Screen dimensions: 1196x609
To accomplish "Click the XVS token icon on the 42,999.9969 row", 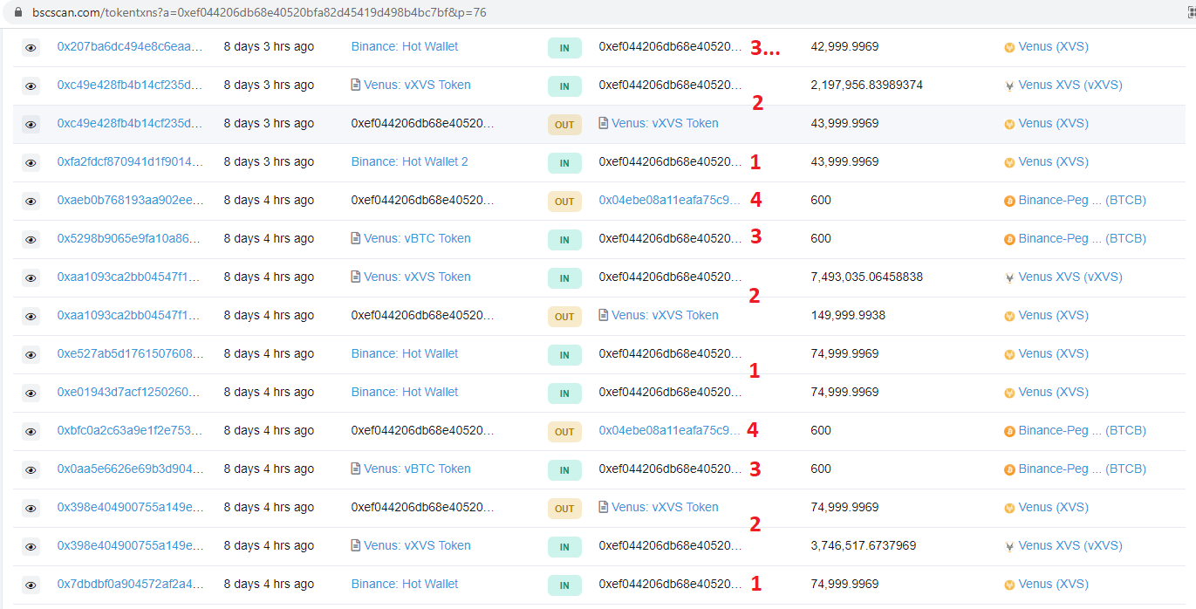I will point(1009,47).
